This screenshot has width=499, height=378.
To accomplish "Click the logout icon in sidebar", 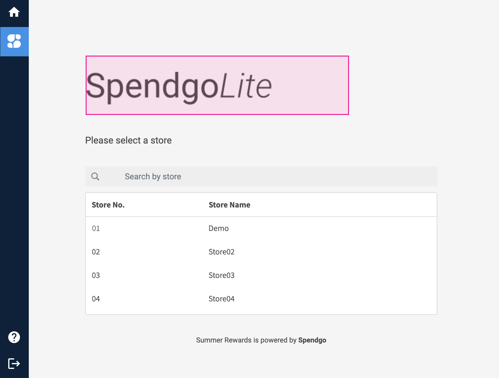I will pyautogui.click(x=14, y=364).
